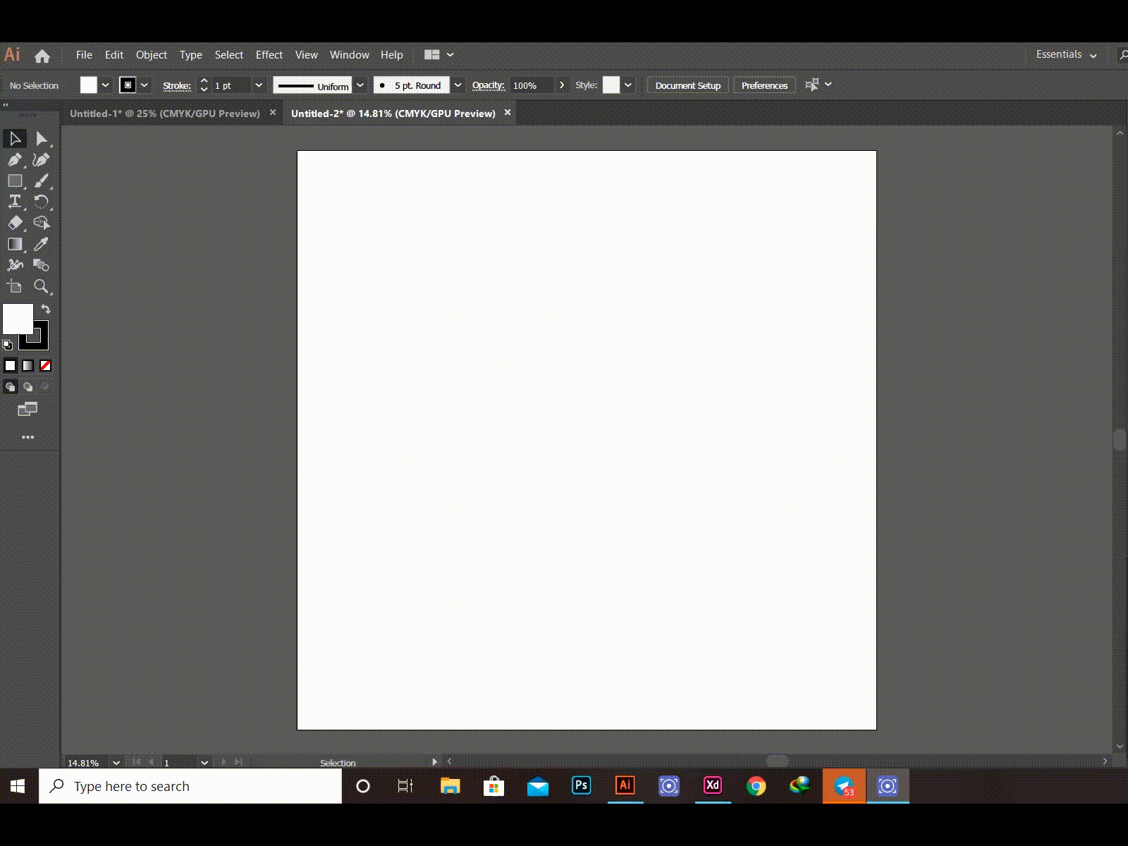Select the Eraser tool
The width and height of the screenshot is (1128, 846).
click(15, 223)
